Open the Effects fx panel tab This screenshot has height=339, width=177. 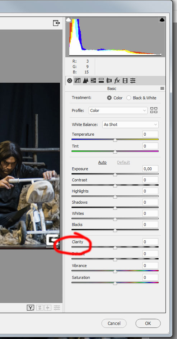pos(117,81)
